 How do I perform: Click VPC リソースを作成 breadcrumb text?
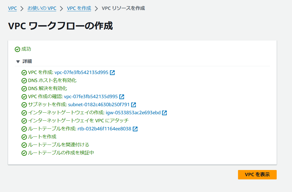coord(123,8)
